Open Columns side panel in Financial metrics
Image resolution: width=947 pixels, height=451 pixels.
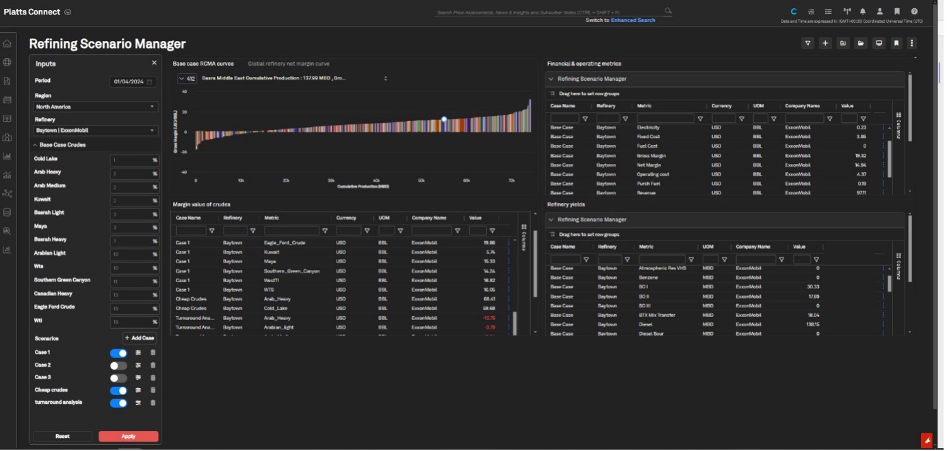tap(899, 125)
